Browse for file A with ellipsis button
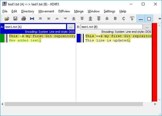162x116 pixels. click(71, 27)
